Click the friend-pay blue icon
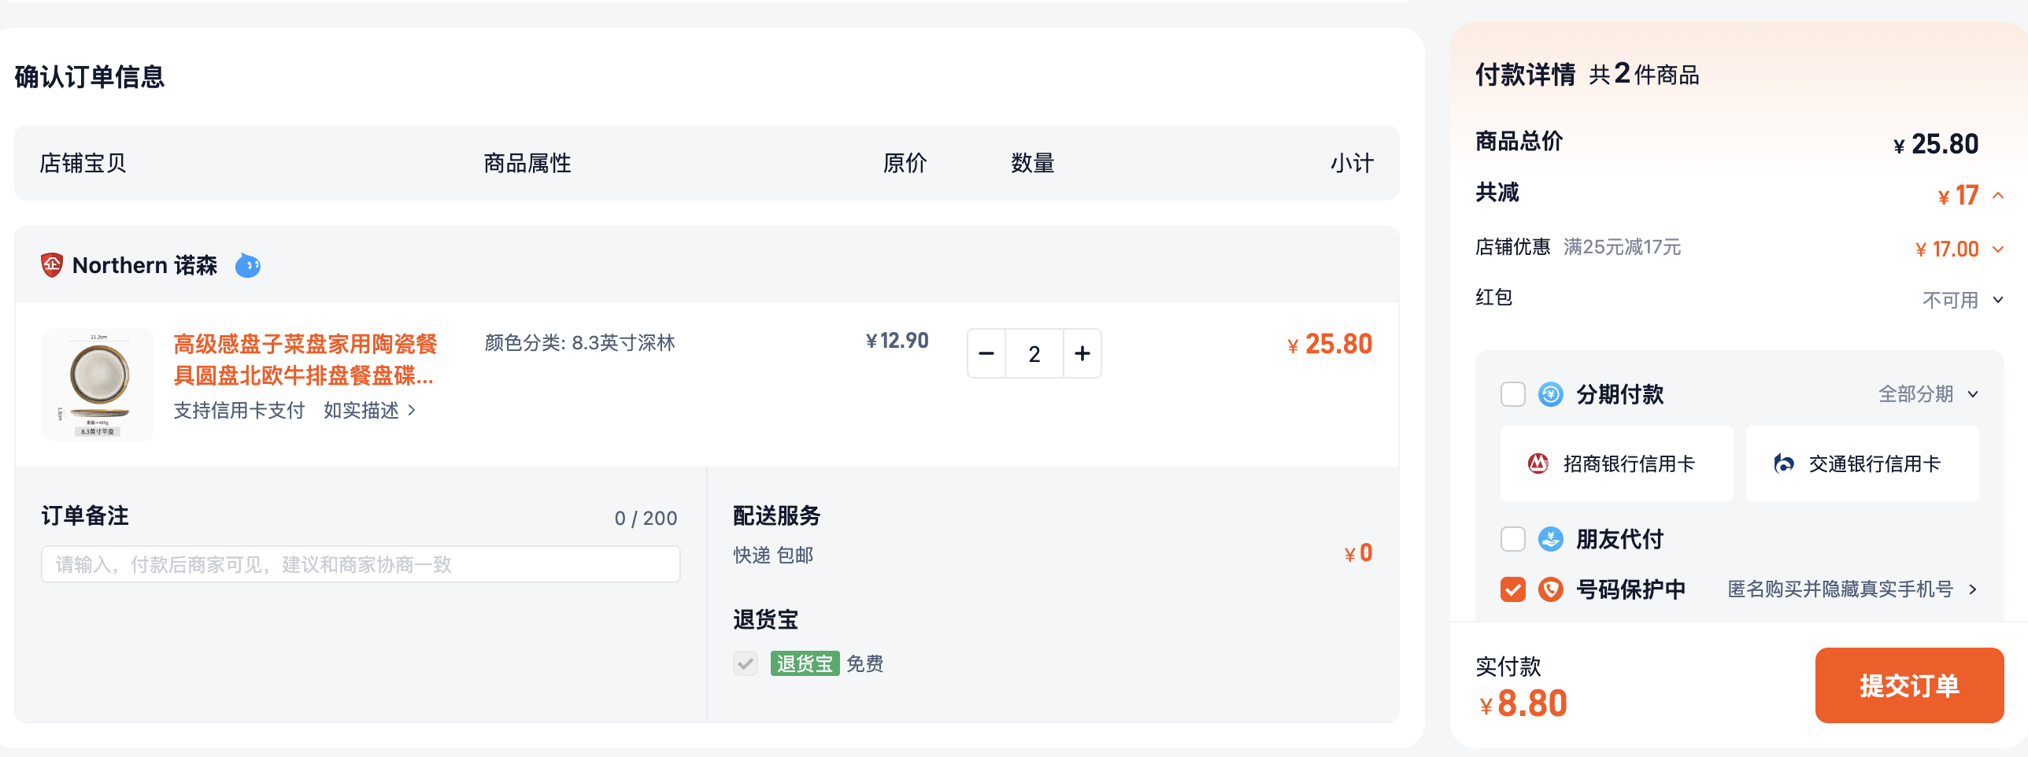The image size is (2028, 757). click(1550, 539)
